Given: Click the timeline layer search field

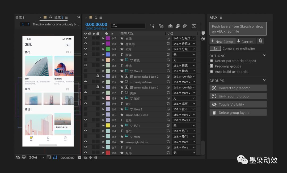Looking at the screenshot, I should 128,26.
